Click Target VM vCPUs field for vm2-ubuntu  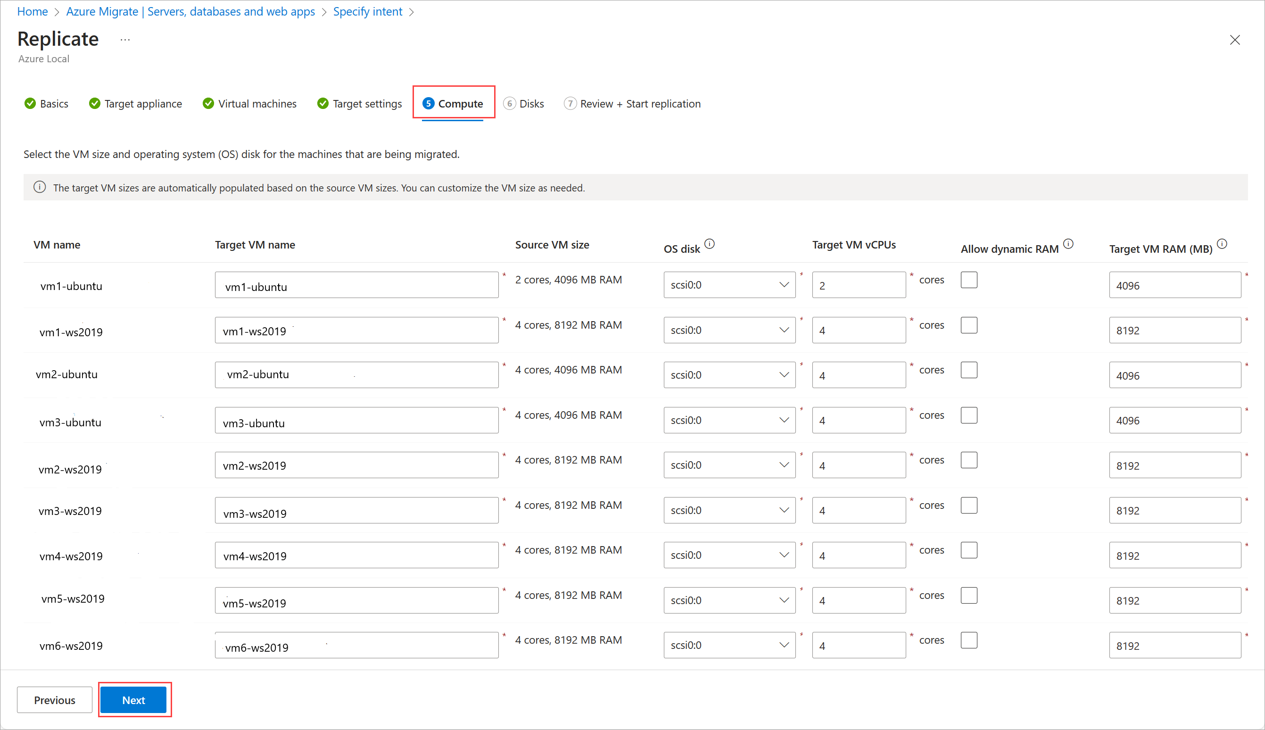click(x=859, y=375)
